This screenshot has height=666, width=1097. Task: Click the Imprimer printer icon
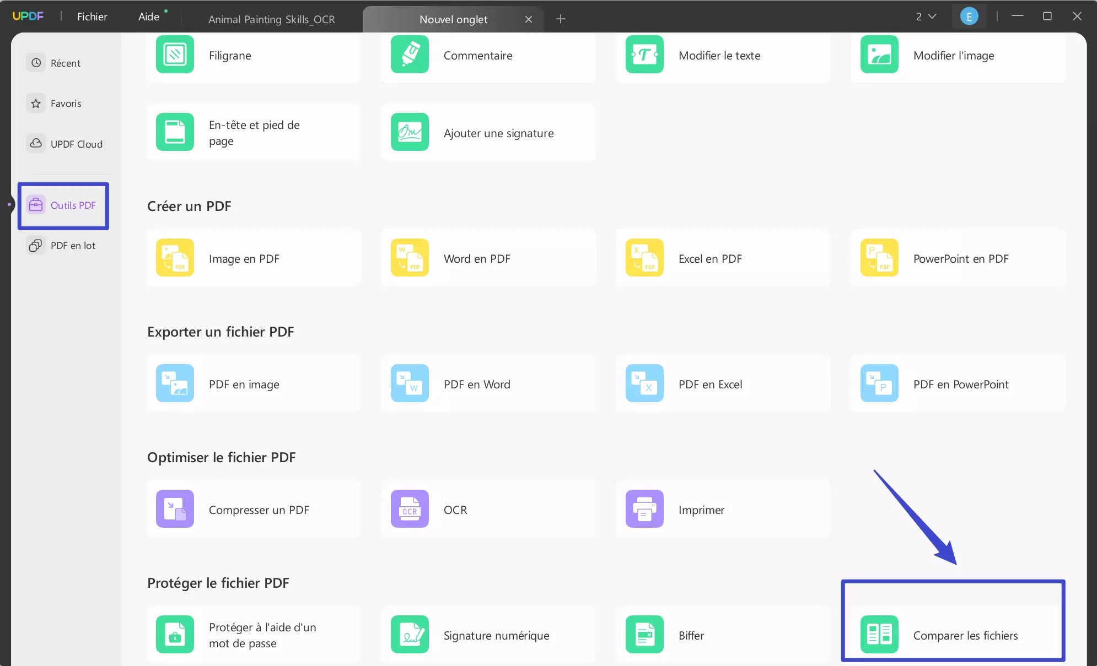point(644,508)
